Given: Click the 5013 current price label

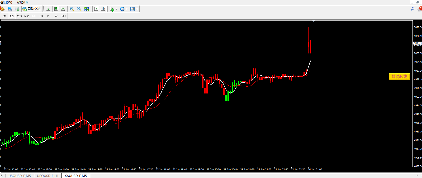Looking at the screenshot, I should coord(418,43).
